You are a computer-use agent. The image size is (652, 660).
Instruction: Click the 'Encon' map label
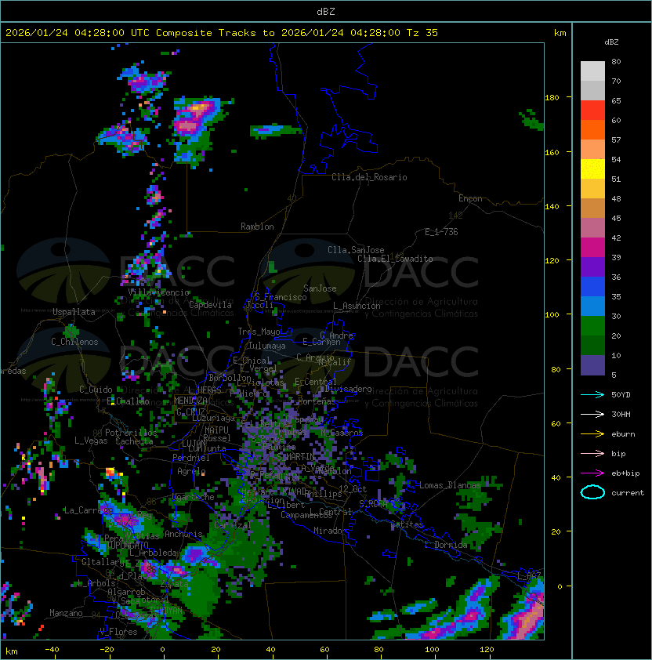(470, 198)
